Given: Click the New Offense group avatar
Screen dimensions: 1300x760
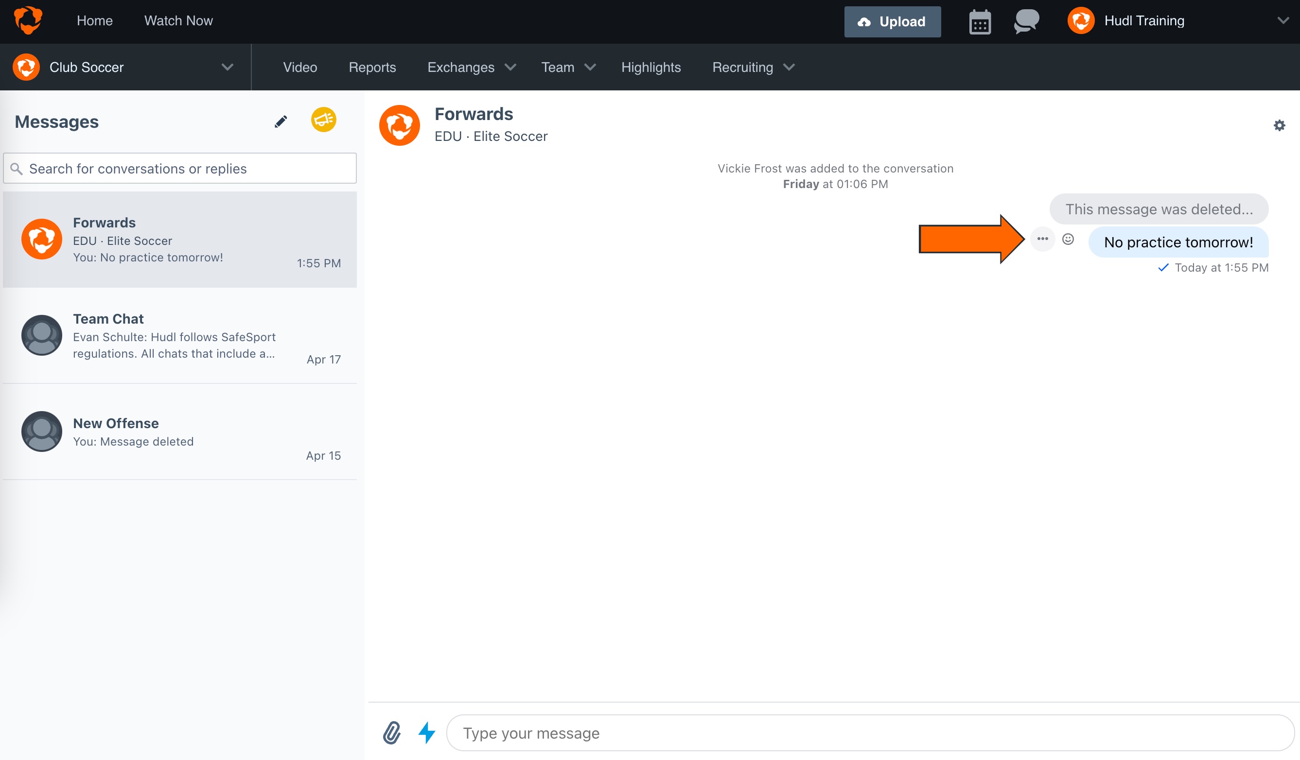Looking at the screenshot, I should click(x=42, y=432).
